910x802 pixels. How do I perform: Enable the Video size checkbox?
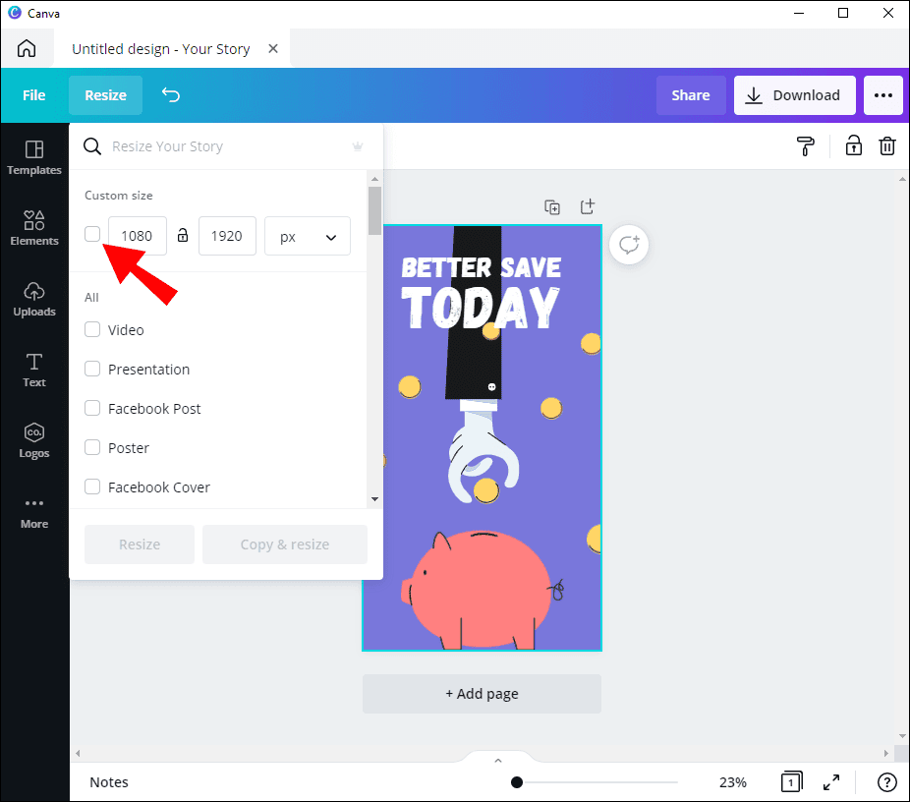(91, 329)
